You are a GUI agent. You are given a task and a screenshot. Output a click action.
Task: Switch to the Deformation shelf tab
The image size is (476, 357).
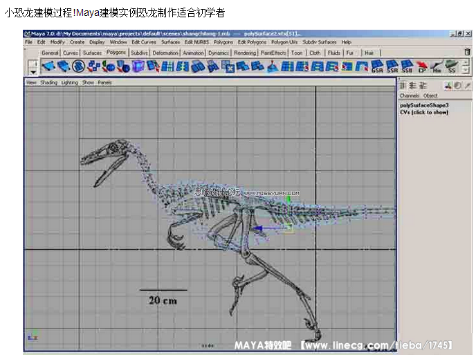(165, 53)
